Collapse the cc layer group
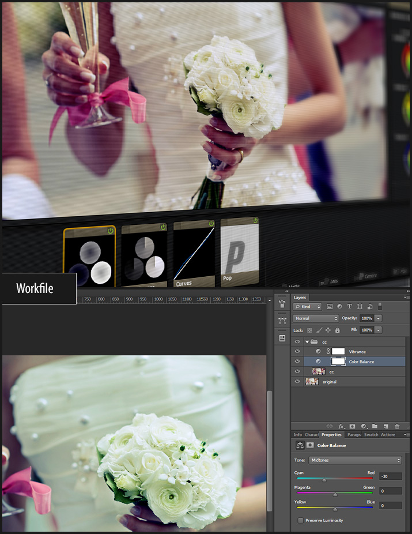The image size is (412, 534). coord(307,342)
